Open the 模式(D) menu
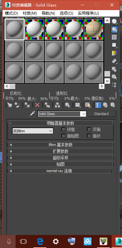 pyautogui.click(x=11, y=13)
